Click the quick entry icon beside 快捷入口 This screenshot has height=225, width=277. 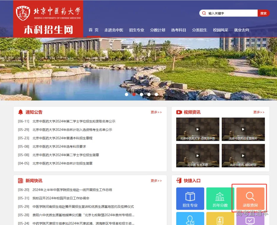[x=179, y=181]
